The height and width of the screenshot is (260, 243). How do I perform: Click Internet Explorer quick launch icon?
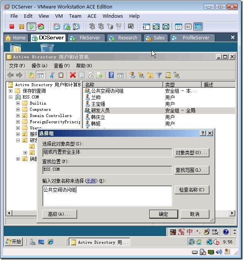point(50,242)
